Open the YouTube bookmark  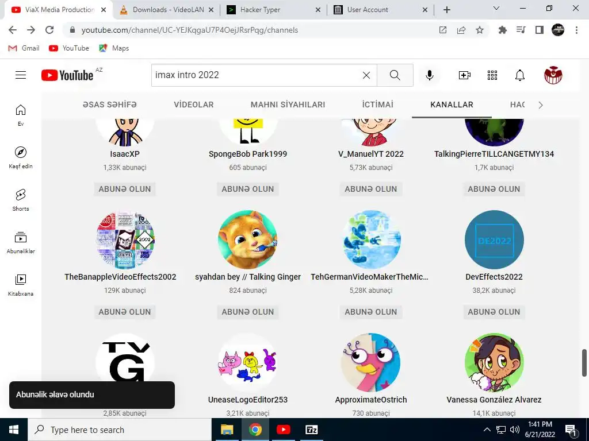[69, 48]
